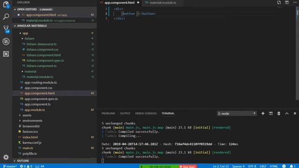Open app.component.spec.ts file
This screenshot has width=299, height=168.
(x=41, y=99)
